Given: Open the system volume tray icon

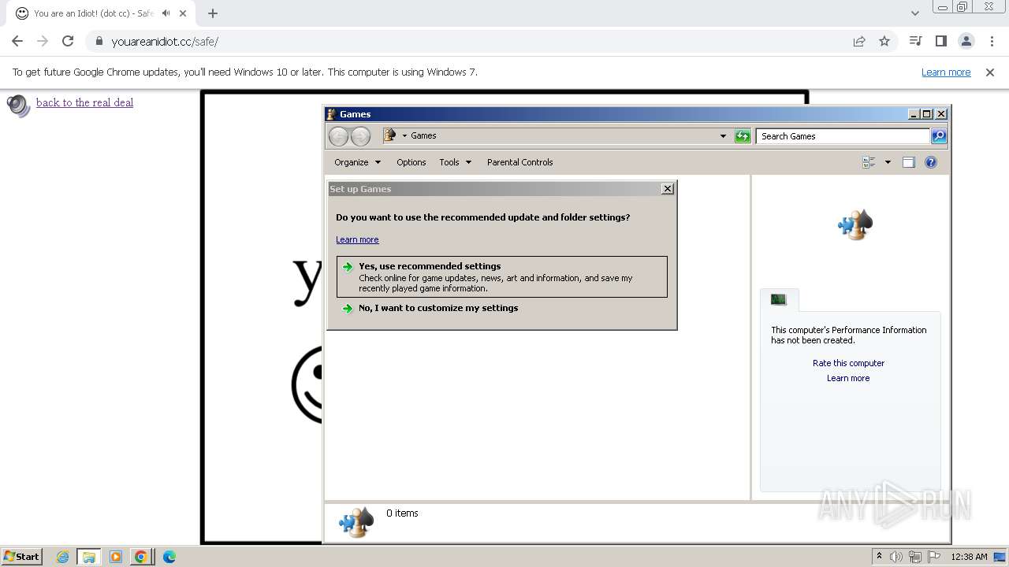Looking at the screenshot, I should pyautogui.click(x=896, y=557).
